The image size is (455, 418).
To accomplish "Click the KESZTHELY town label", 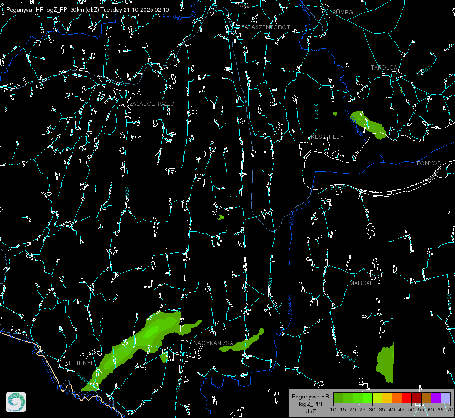I will pos(327,137).
